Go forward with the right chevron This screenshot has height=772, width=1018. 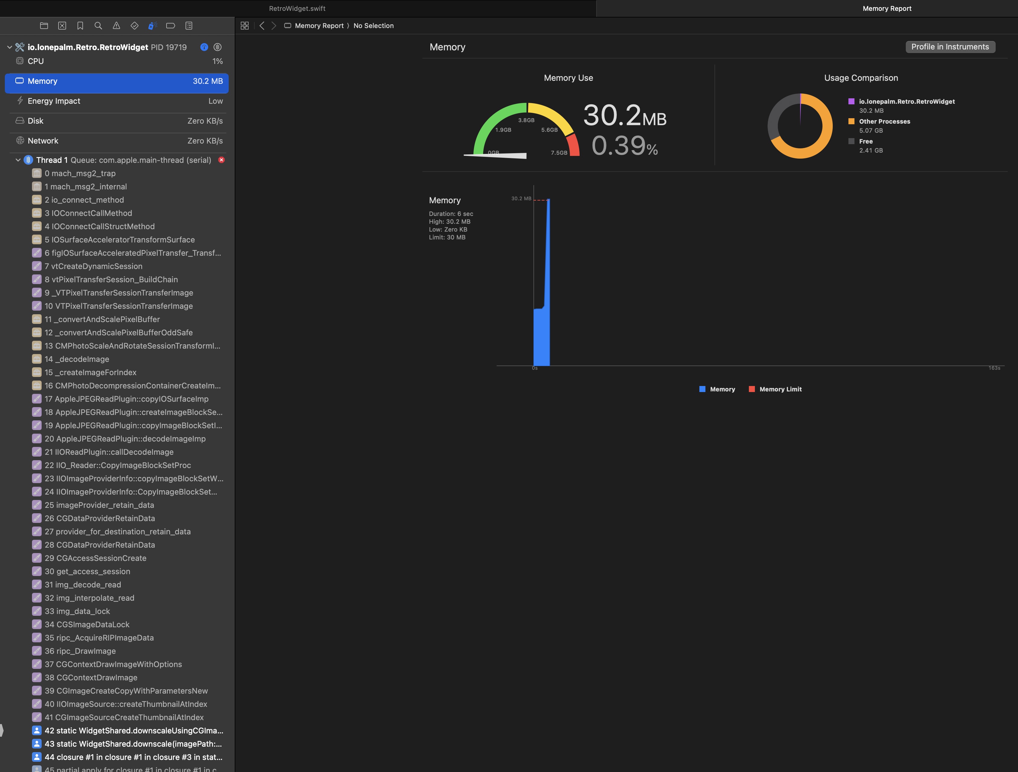click(x=274, y=26)
